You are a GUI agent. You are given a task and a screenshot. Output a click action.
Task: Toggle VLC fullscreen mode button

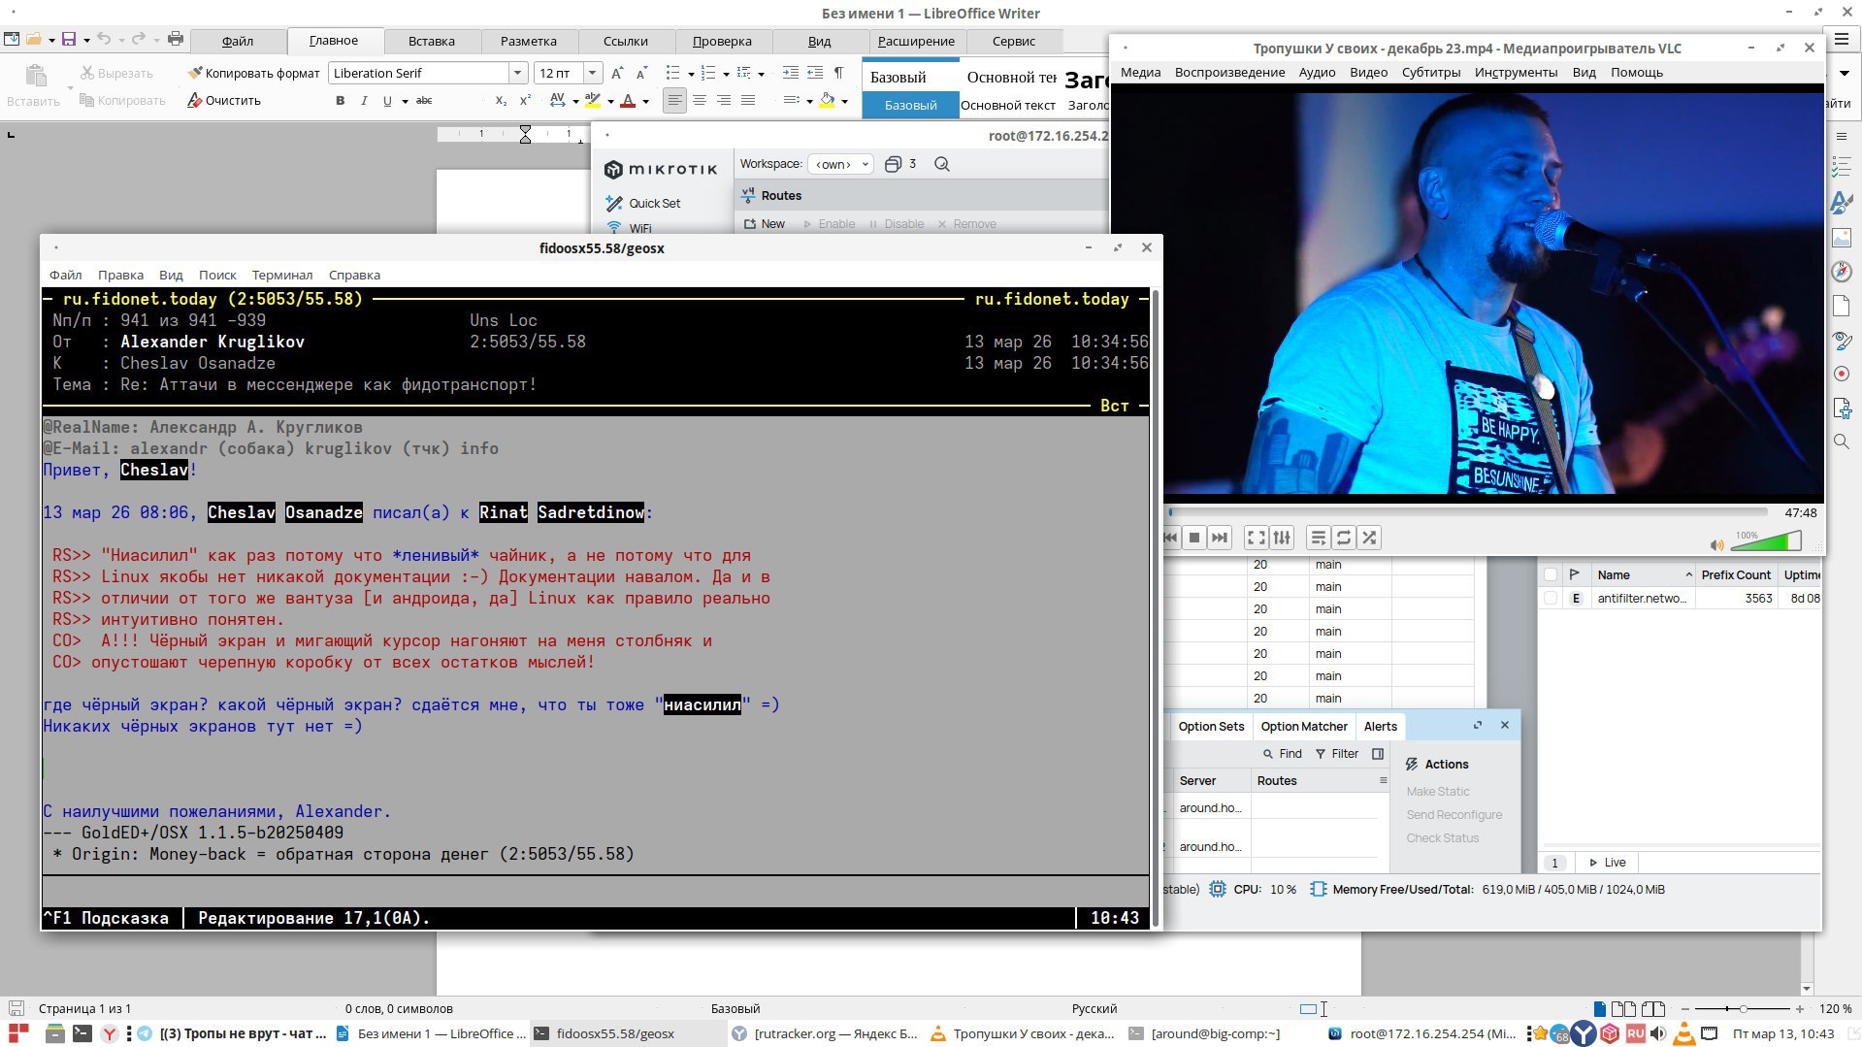tap(1256, 538)
